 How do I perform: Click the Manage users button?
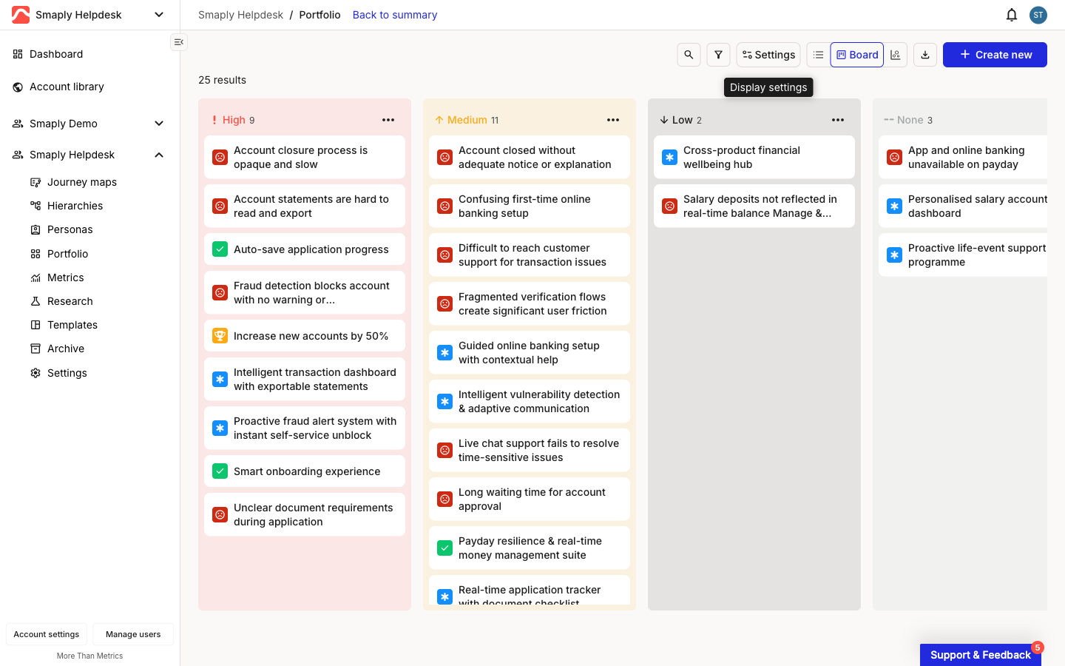click(x=133, y=634)
